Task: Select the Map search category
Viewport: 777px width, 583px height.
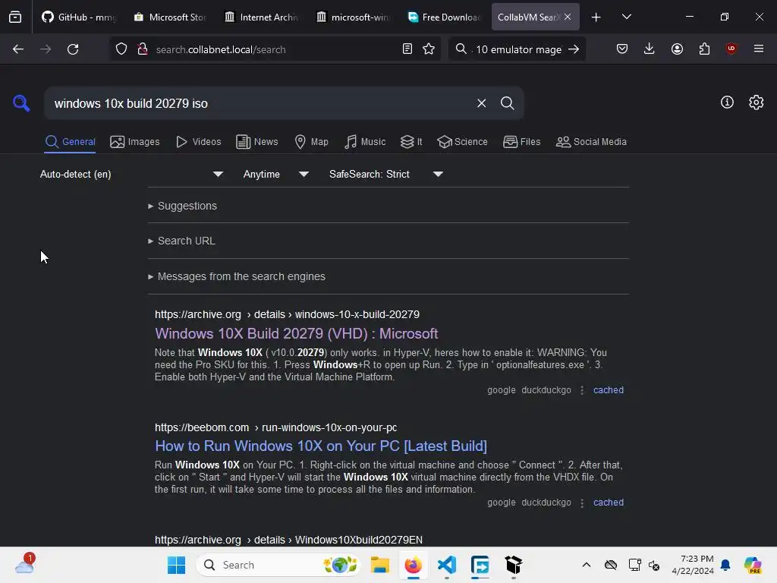Action: [x=311, y=142]
